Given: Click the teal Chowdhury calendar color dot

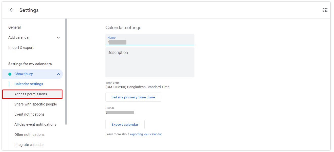Looking at the screenshot, I should (10, 74).
